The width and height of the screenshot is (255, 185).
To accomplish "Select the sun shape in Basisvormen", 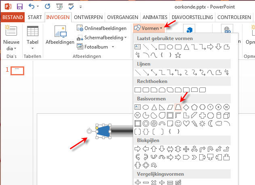I will pyautogui.click(x=202, y=123).
